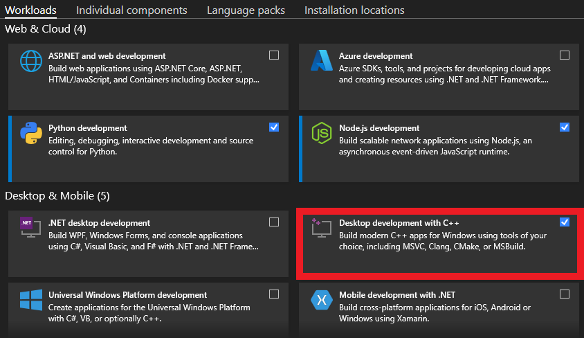Uncheck the Node.js development checkbox
This screenshot has height=338, width=584.
[564, 127]
